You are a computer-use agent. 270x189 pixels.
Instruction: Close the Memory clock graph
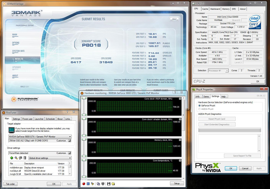click(180, 140)
